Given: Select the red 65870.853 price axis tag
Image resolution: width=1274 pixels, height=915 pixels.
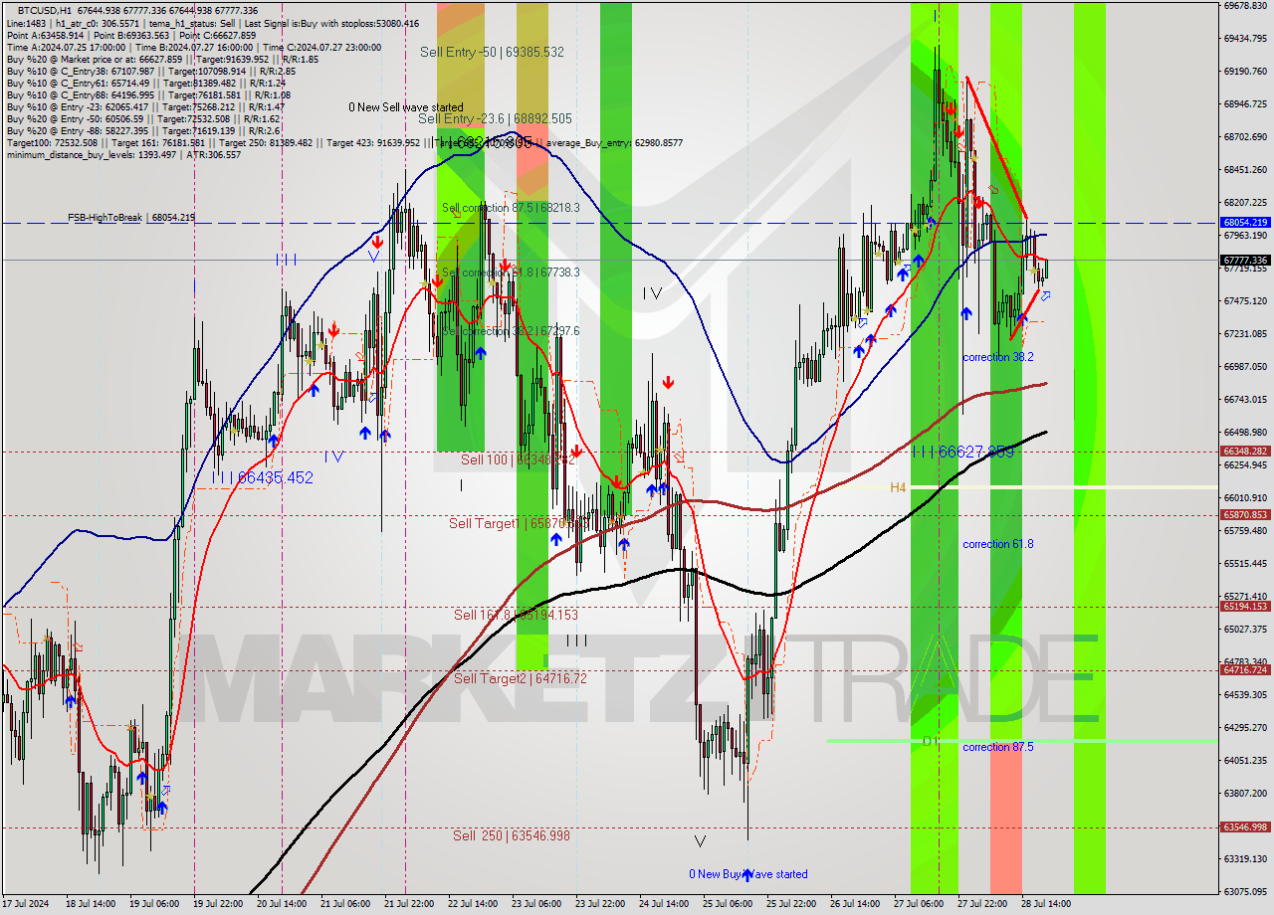Looking at the screenshot, I should [x=1245, y=514].
